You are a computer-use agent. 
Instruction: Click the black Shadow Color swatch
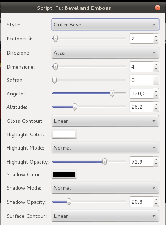click(64, 174)
